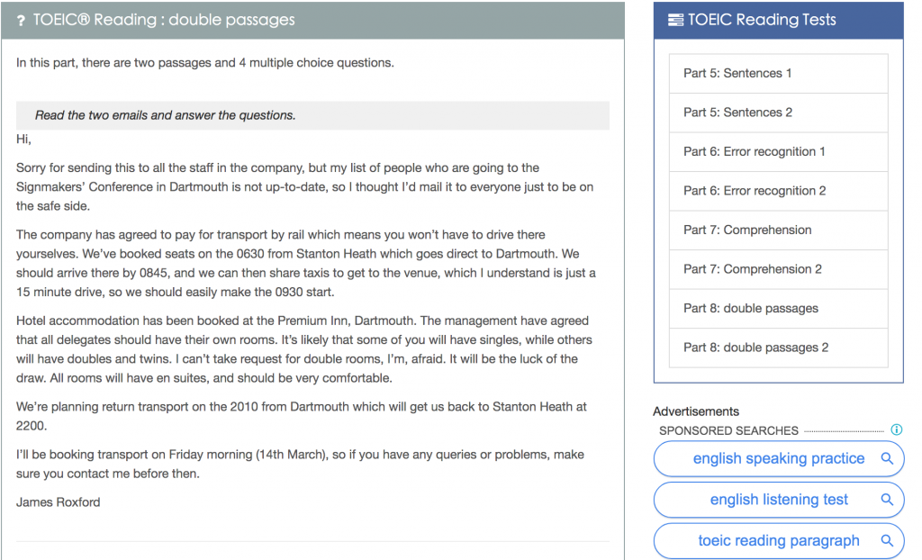Click magnifier icon on toeic reading paragraph

click(x=887, y=540)
